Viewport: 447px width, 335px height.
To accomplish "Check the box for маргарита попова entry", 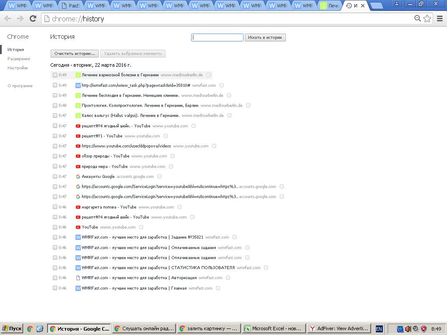I will pos(55,207).
